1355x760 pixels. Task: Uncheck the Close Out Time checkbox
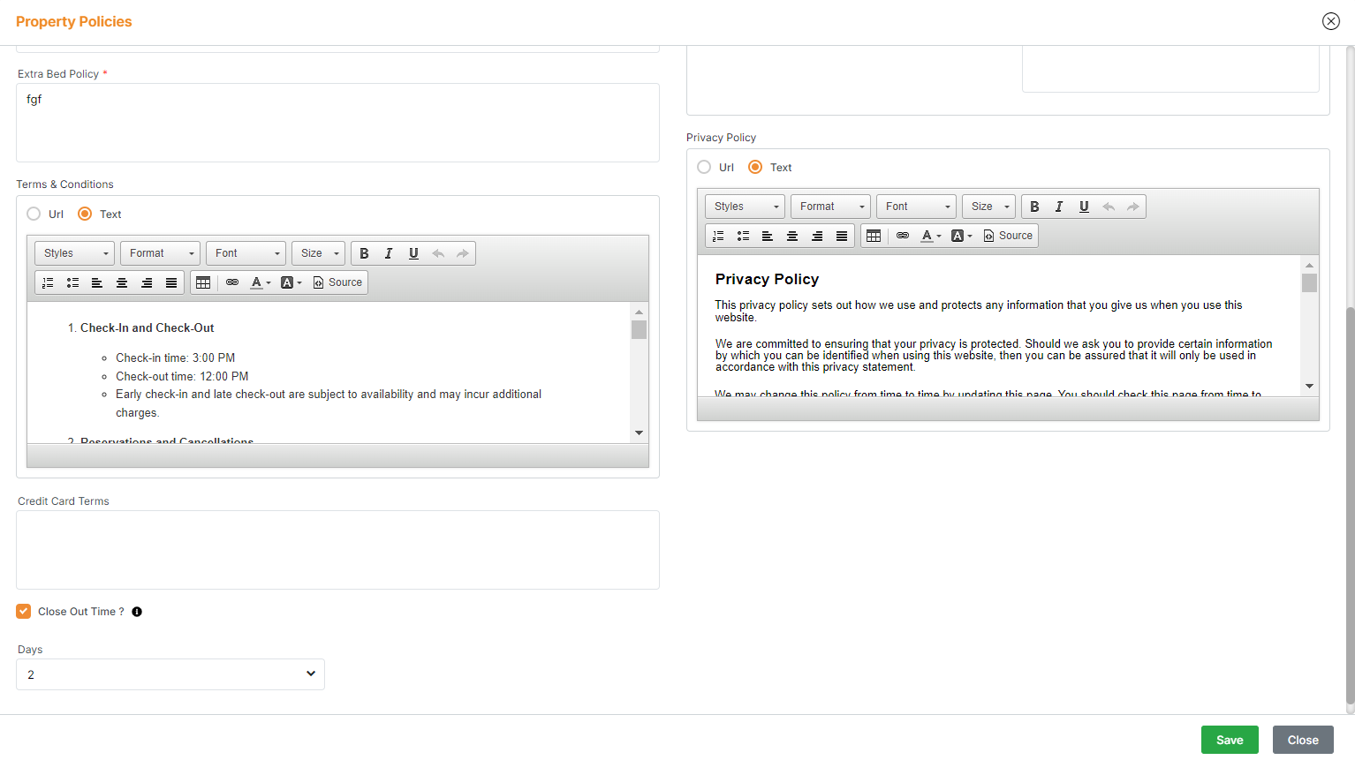click(x=24, y=612)
